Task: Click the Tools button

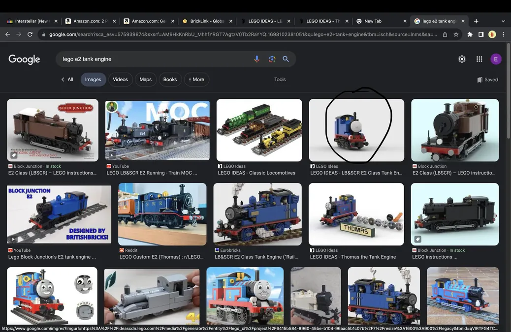Action: [280, 79]
